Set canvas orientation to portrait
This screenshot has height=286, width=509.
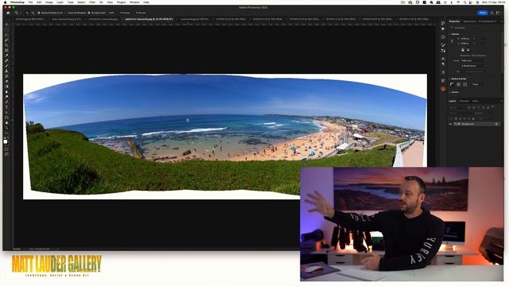[463, 50]
